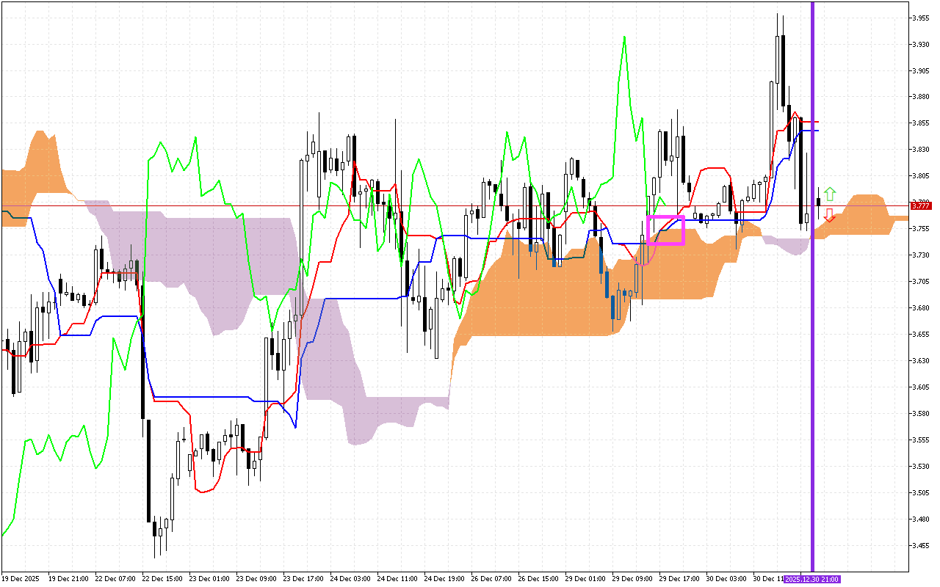Click the last candlestick right of purple line
This screenshot has width=940, height=587.
(x=819, y=202)
